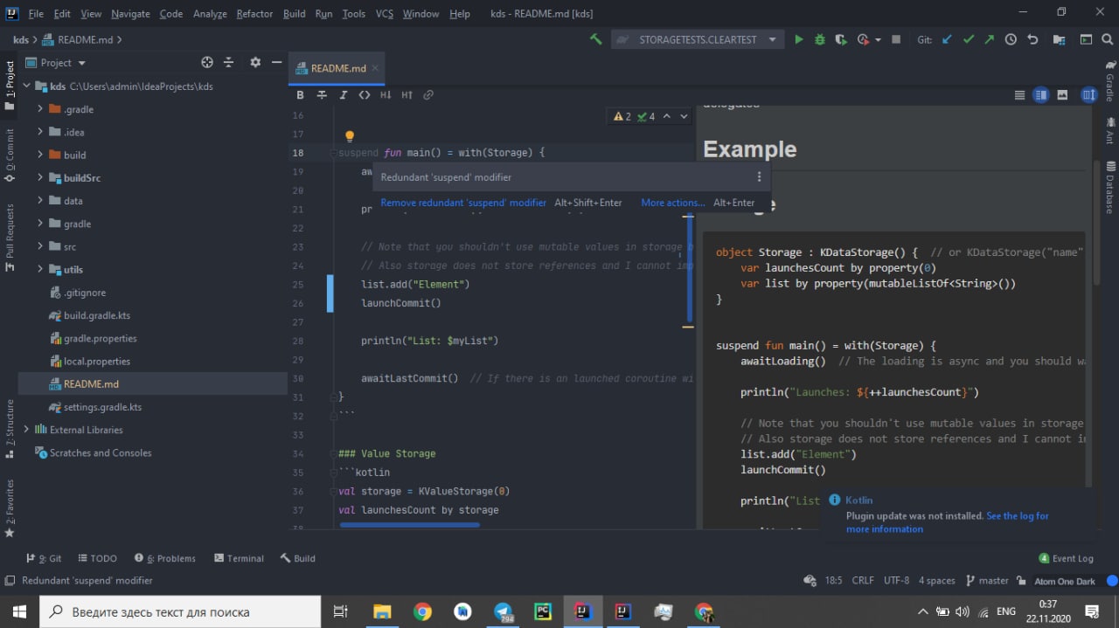
Task: Open Telegram from the taskbar
Action: 504,611
